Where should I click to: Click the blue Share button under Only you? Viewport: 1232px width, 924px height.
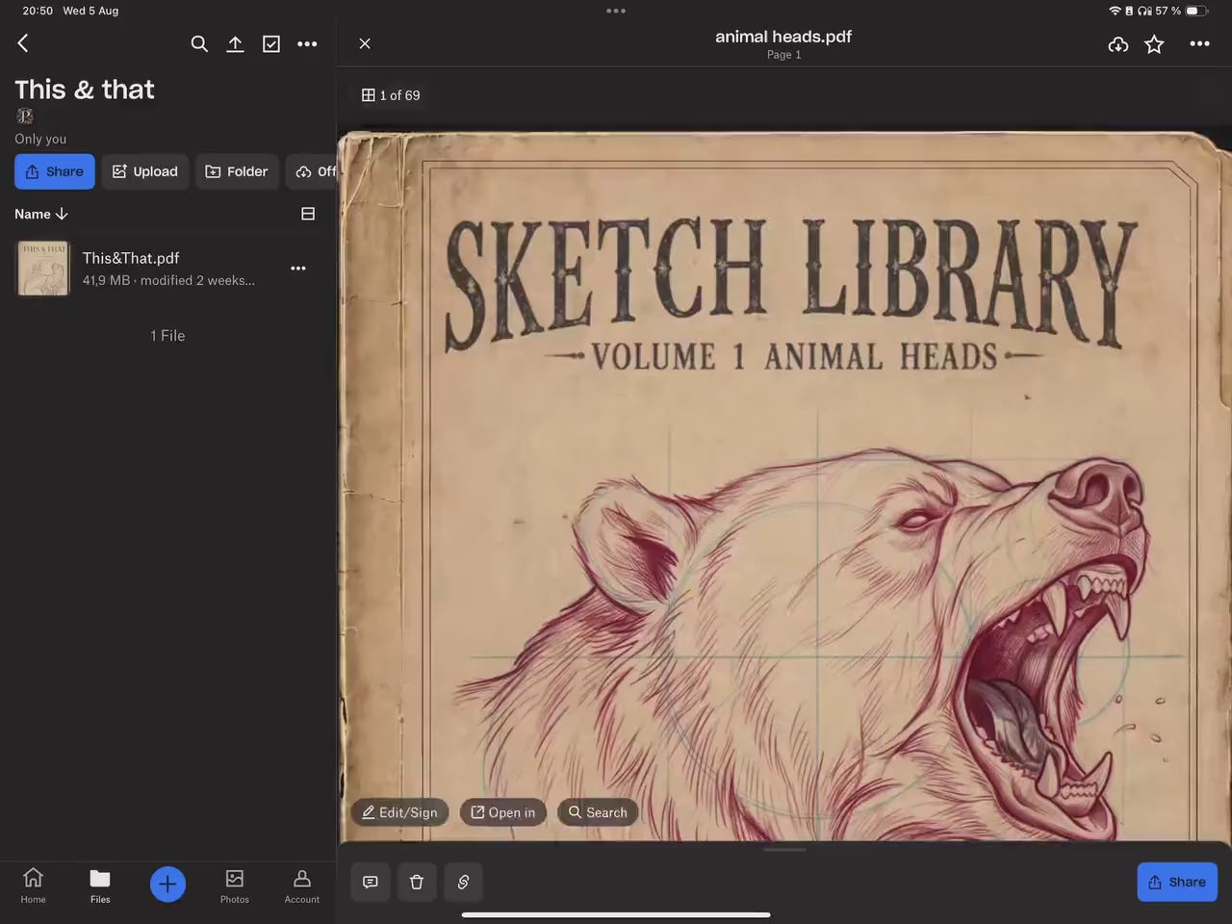point(55,171)
